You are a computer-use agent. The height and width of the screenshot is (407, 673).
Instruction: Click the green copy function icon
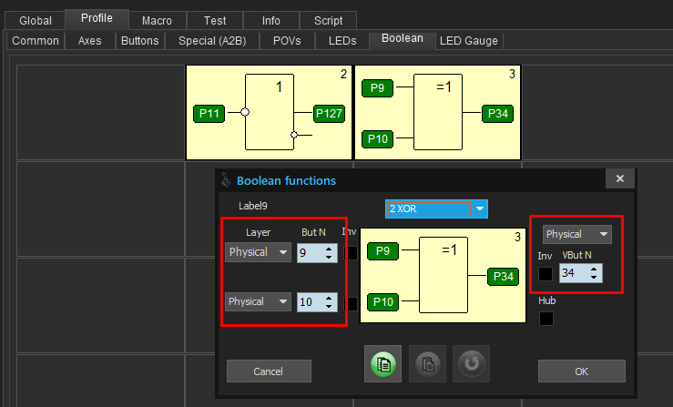(x=382, y=363)
